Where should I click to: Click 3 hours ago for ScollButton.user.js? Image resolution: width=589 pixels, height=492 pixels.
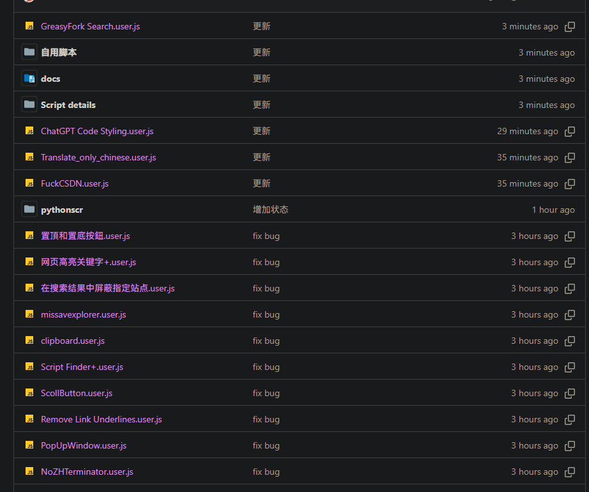pos(534,393)
